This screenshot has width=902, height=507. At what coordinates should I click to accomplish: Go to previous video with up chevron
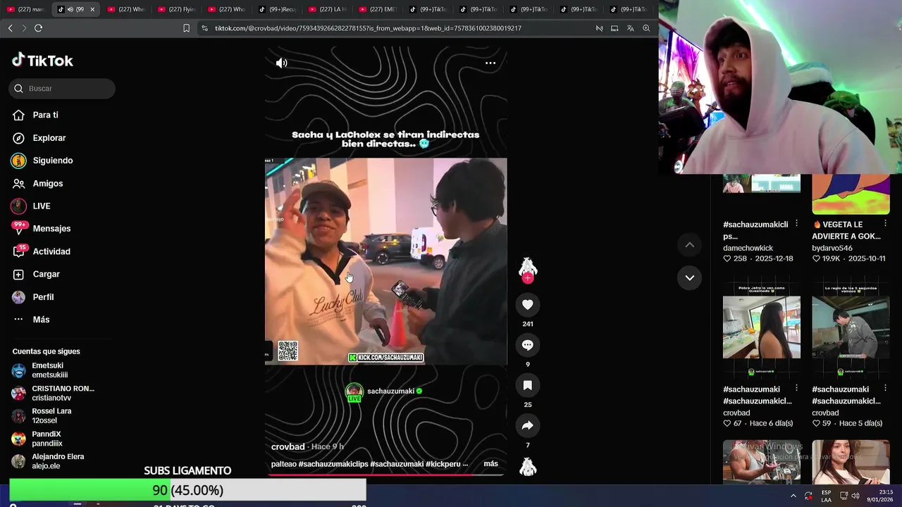pyautogui.click(x=690, y=244)
